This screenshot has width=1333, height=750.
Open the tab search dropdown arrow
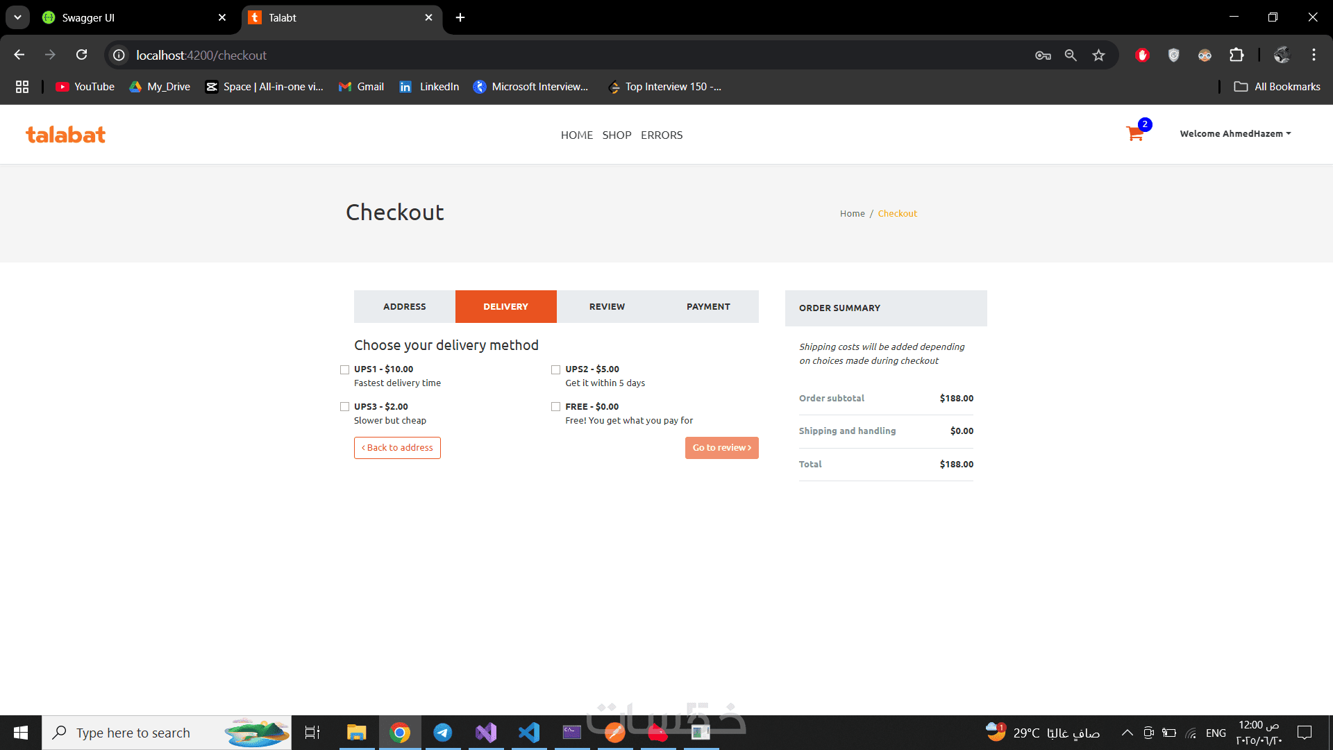click(17, 17)
